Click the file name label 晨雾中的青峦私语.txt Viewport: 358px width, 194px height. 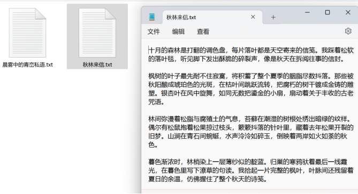(x=27, y=65)
